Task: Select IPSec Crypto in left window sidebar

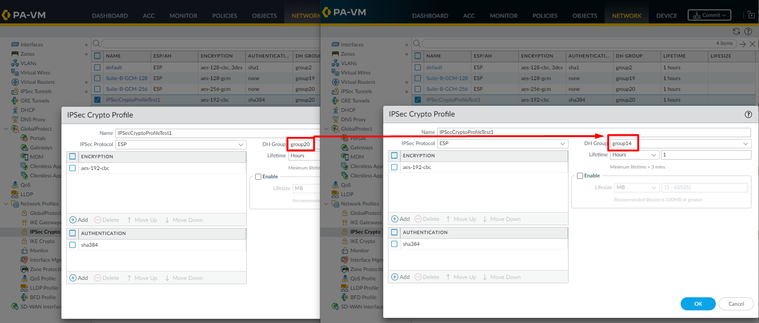Action: click(x=45, y=232)
